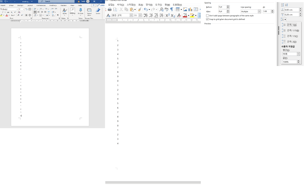Toggle center alignment in Word ribbon
The width and height of the screenshot is (304, 185).
point(39,12)
